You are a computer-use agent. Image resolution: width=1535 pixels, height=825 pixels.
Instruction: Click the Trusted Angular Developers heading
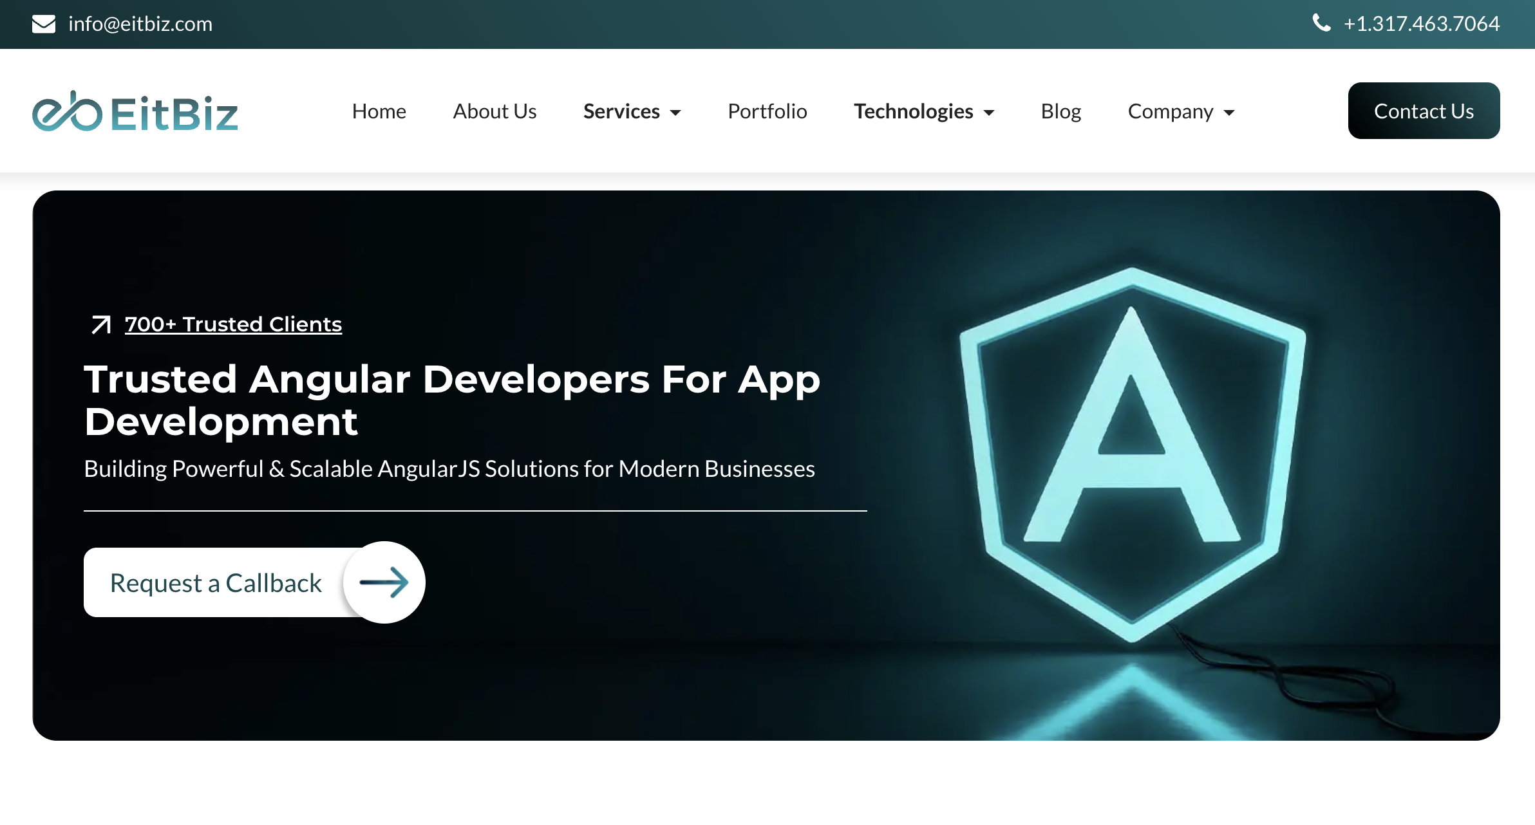pos(452,400)
